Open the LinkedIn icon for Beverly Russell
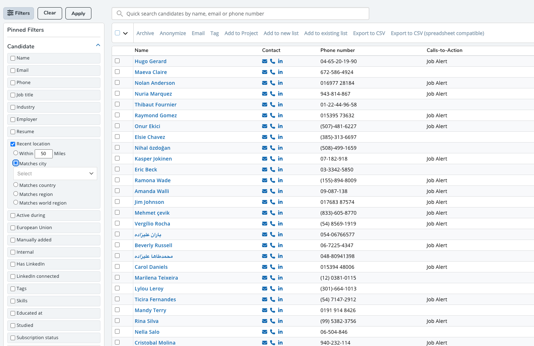534x346 pixels. (x=280, y=245)
